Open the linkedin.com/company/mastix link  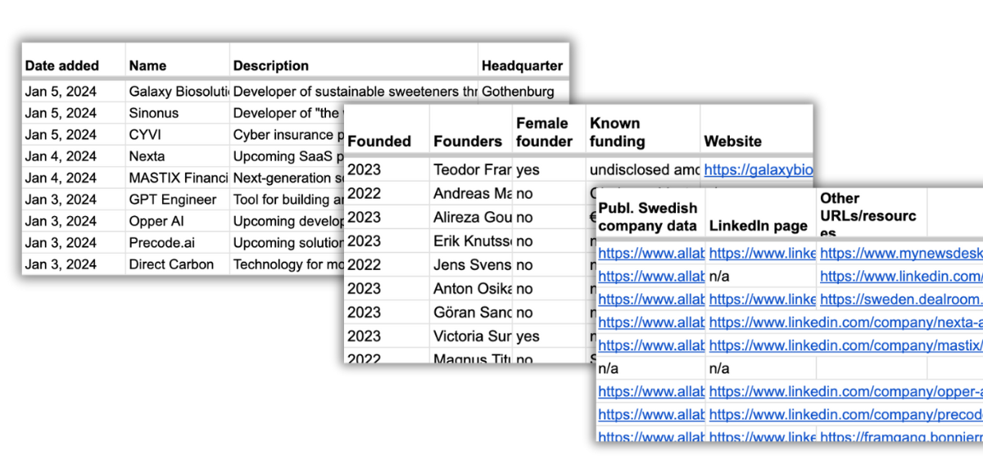[x=846, y=345]
